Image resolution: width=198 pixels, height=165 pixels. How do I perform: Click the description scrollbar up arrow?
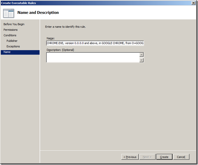[x=141, y=55]
